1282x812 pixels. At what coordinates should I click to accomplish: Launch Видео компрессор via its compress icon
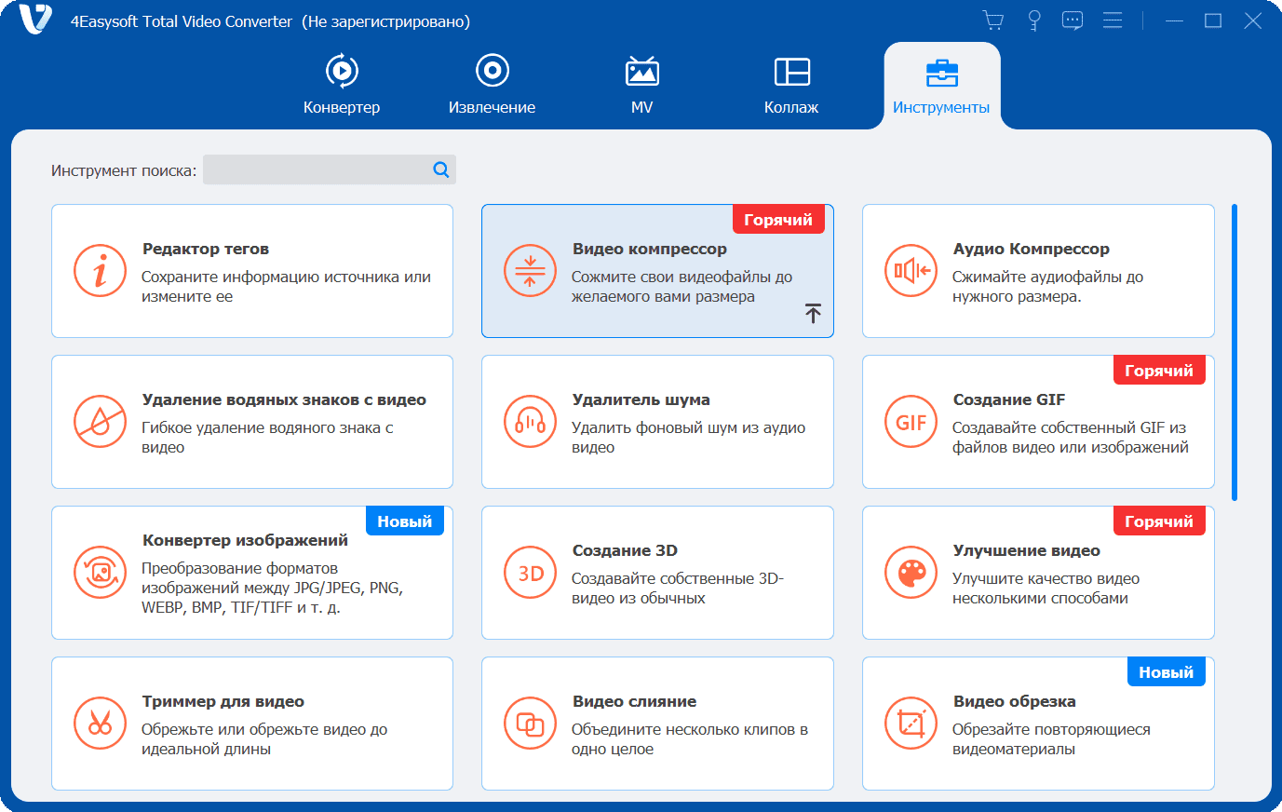[530, 271]
